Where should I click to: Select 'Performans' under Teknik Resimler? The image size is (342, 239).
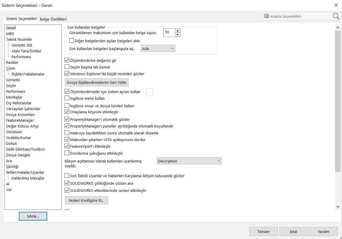(21, 57)
